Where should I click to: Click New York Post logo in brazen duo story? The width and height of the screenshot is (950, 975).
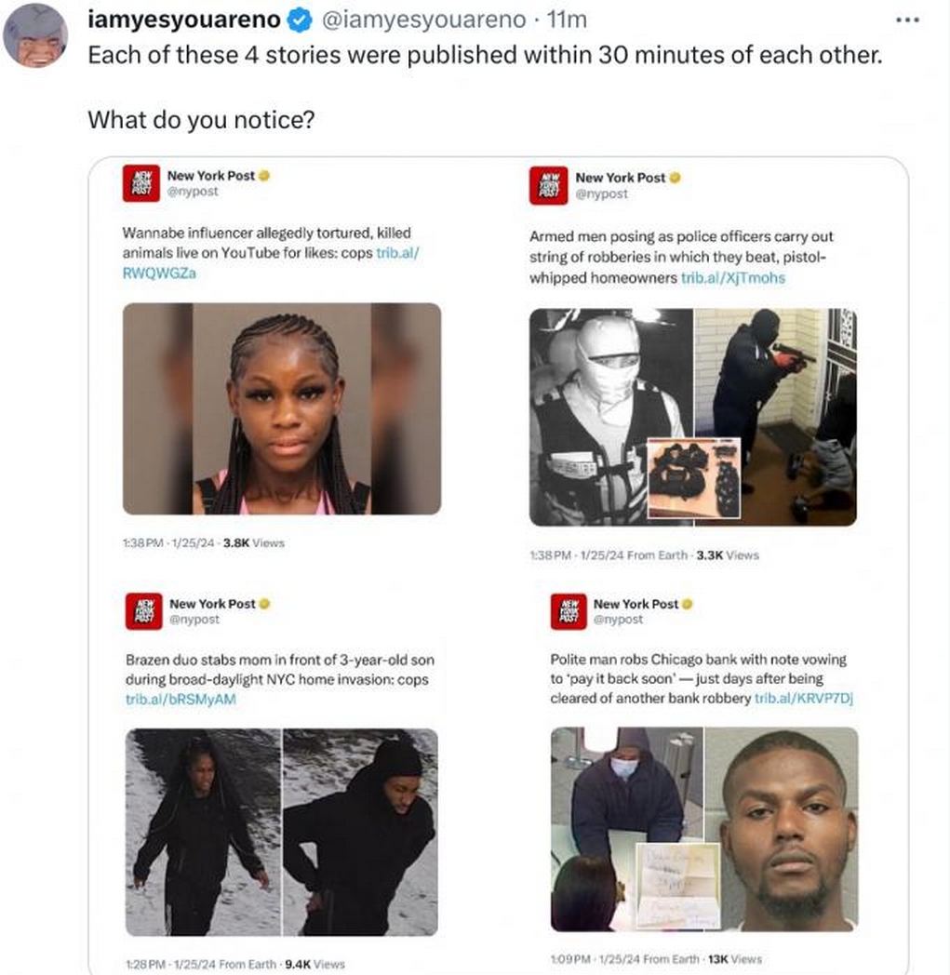click(143, 611)
